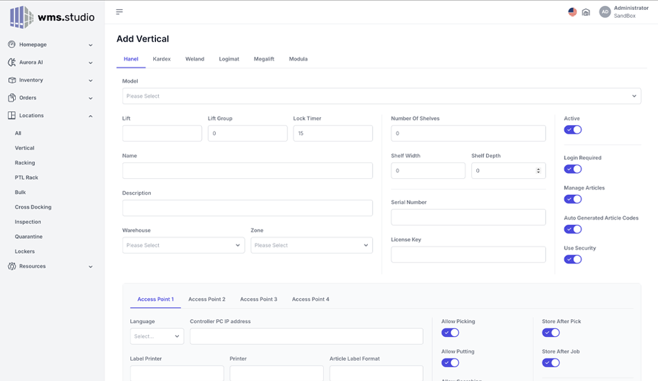Switch to the Kardex tab
This screenshot has height=381, width=658.
(161, 59)
